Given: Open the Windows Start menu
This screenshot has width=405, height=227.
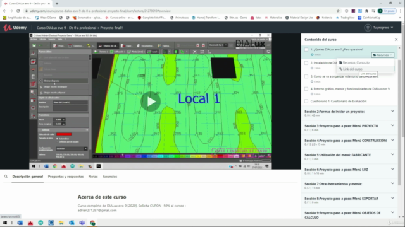Looking at the screenshot, I should [4, 223].
